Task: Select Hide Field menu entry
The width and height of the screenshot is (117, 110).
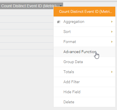Action: coord(84,92)
